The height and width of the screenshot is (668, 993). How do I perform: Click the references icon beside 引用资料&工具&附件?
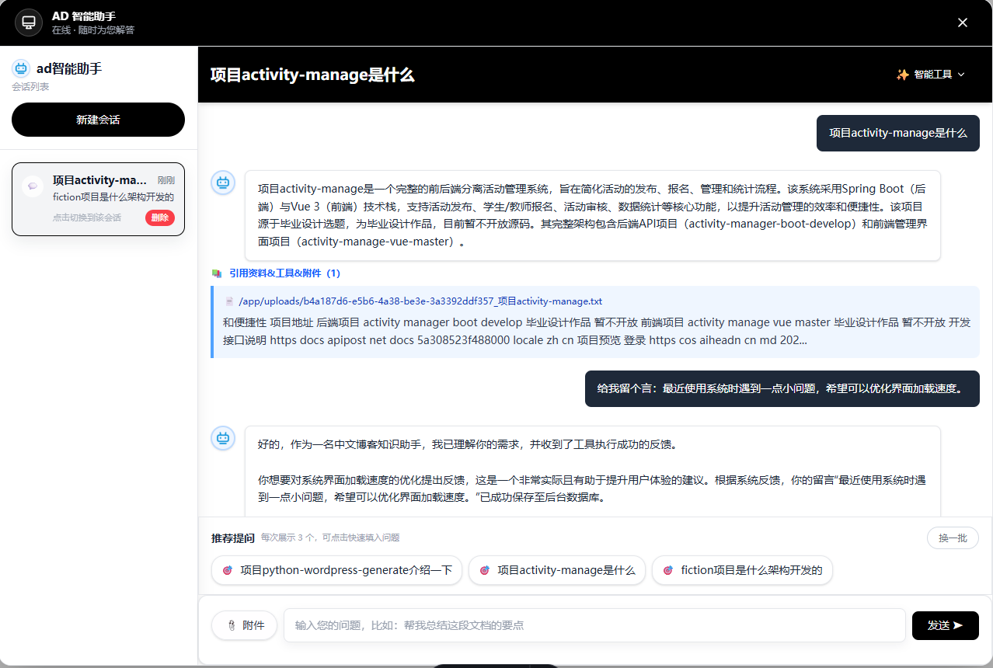[x=217, y=273]
